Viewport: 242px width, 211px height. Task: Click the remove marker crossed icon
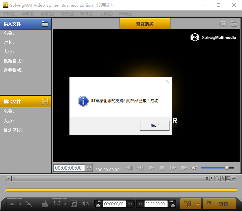(29, 204)
